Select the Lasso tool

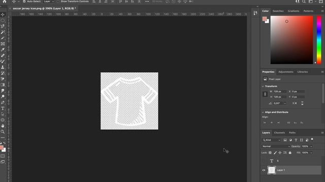[x=3, y=26]
